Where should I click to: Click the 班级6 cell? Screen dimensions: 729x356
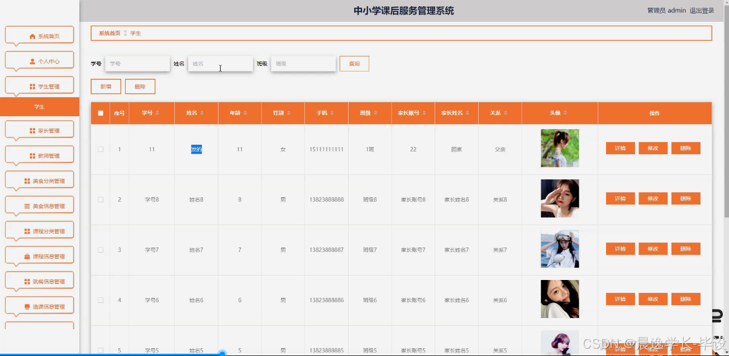(x=370, y=300)
